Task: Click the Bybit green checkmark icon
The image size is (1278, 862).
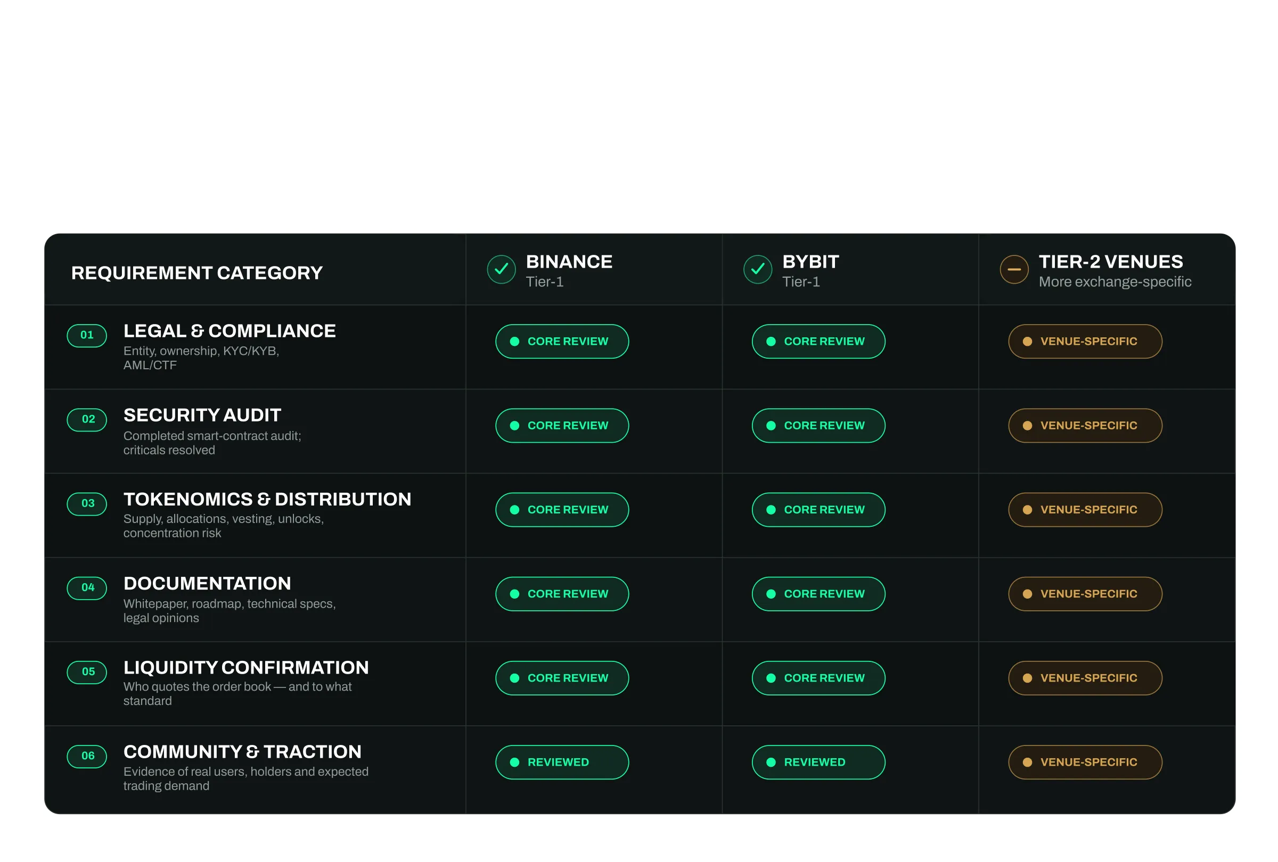Action: [x=757, y=269]
